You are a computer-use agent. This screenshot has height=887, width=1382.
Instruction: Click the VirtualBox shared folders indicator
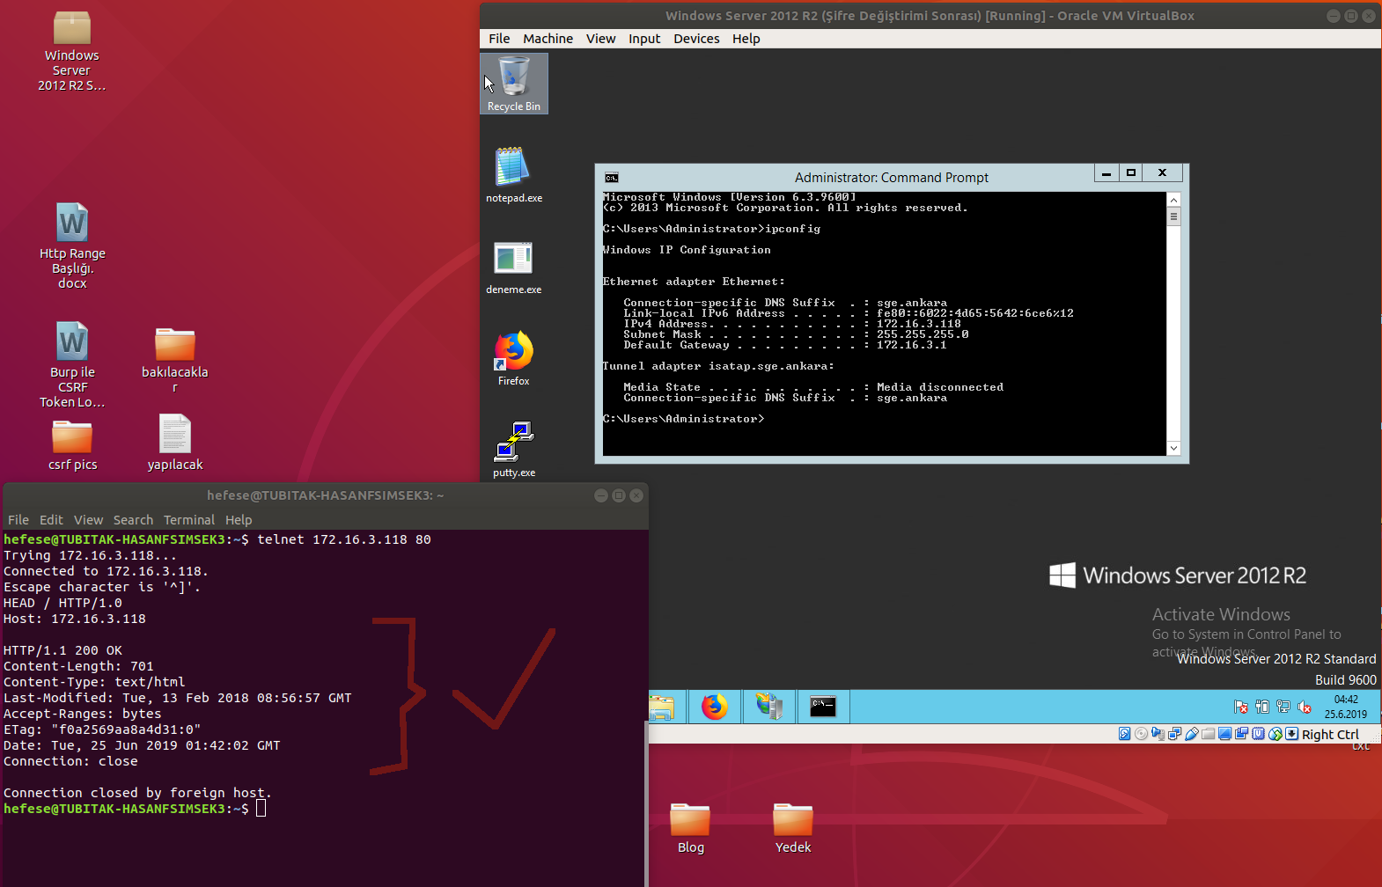(1209, 734)
